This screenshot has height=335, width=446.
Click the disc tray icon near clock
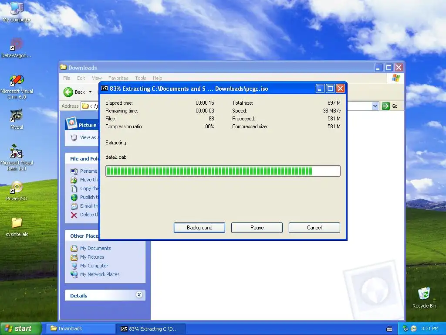[x=414, y=328]
